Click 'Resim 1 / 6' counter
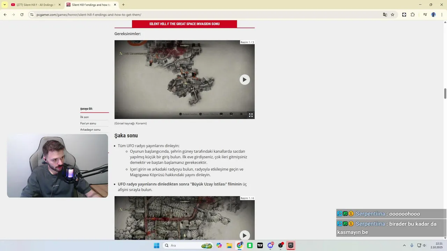The height and width of the screenshot is (251, 447). click(x=247, y=198)
